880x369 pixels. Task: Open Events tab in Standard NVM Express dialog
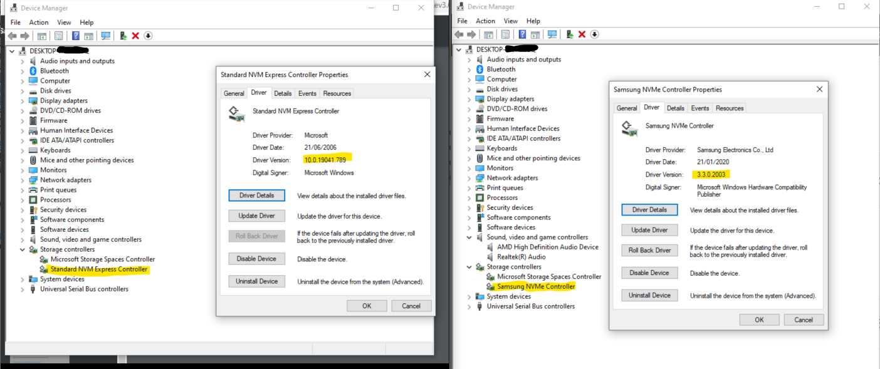[307, 93]
